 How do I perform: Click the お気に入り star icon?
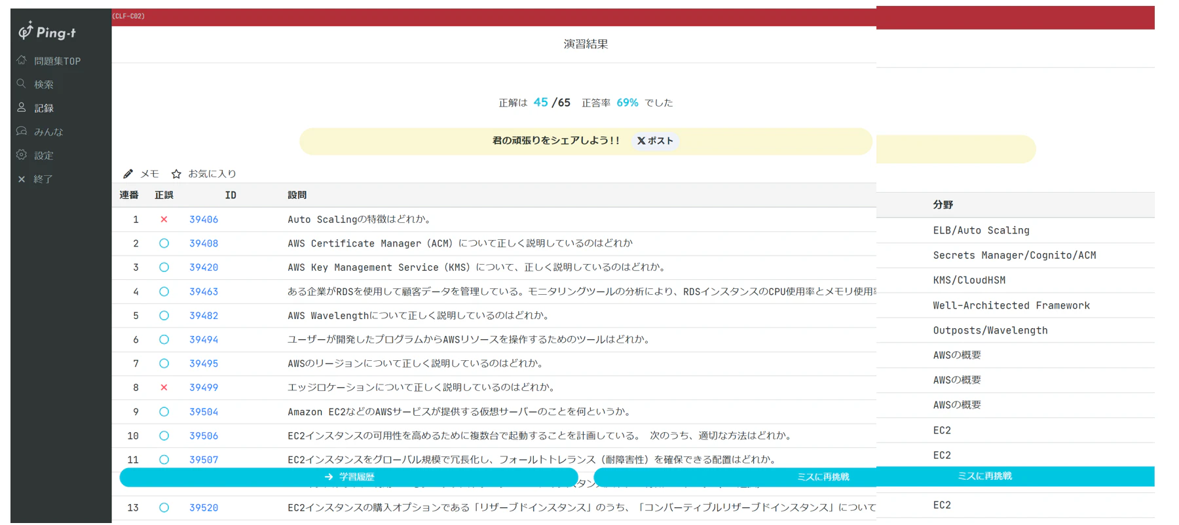pyautogui.click(x=176, y=174)
